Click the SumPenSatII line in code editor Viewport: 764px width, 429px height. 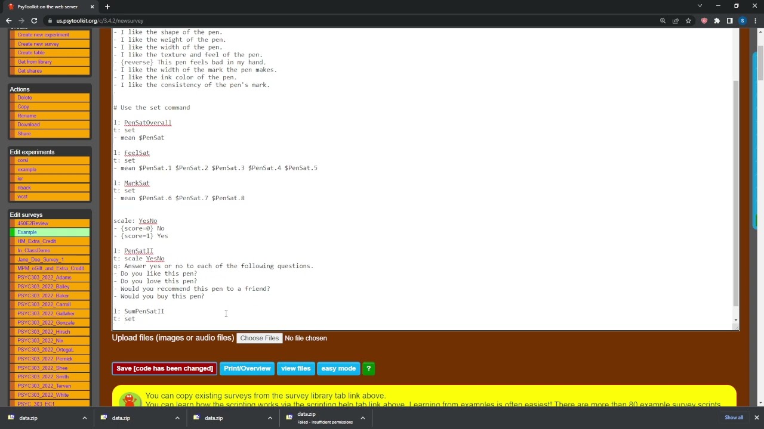click(139, 311)
